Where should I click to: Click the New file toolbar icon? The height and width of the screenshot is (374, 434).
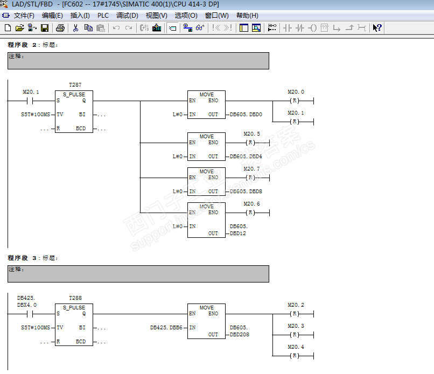(x=7, y=28)
